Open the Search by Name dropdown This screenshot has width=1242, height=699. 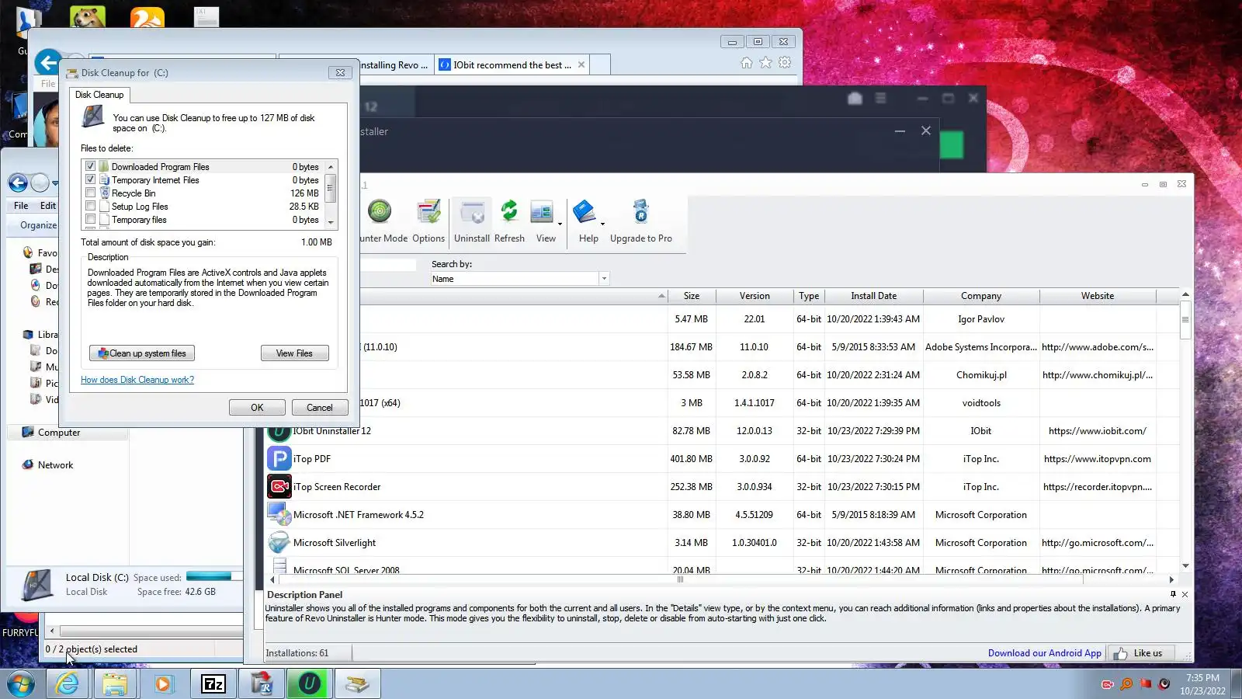(604, 279)
